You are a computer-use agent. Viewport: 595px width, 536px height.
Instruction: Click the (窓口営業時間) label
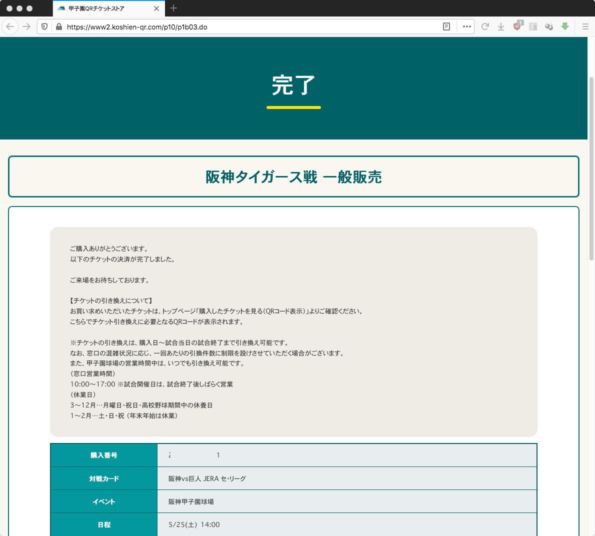coord(93,374)
